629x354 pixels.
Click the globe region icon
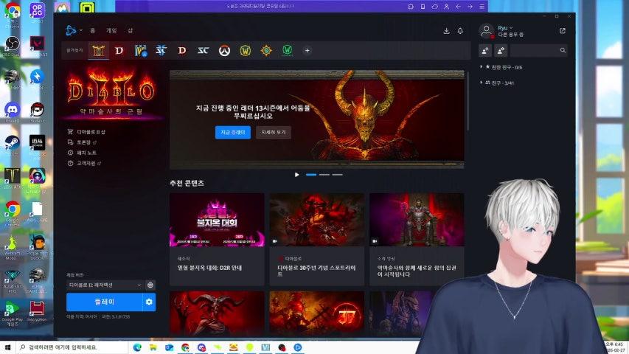(x=150, y=285)
